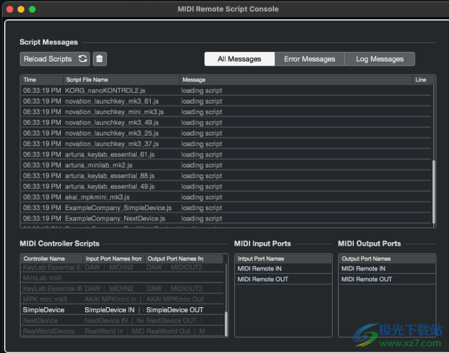Select the novation_launchkey_mk3_61.js row
Viewport: 449px width, 353px height.
226,101
